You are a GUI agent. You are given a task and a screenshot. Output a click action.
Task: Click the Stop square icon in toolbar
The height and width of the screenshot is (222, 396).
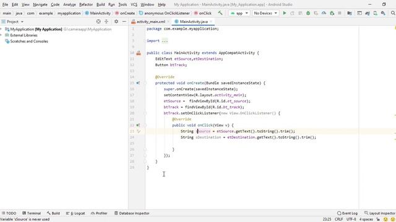[340, 13]
